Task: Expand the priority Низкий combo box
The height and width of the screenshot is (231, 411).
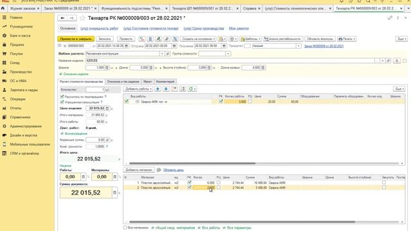Action: click(299, 46)
